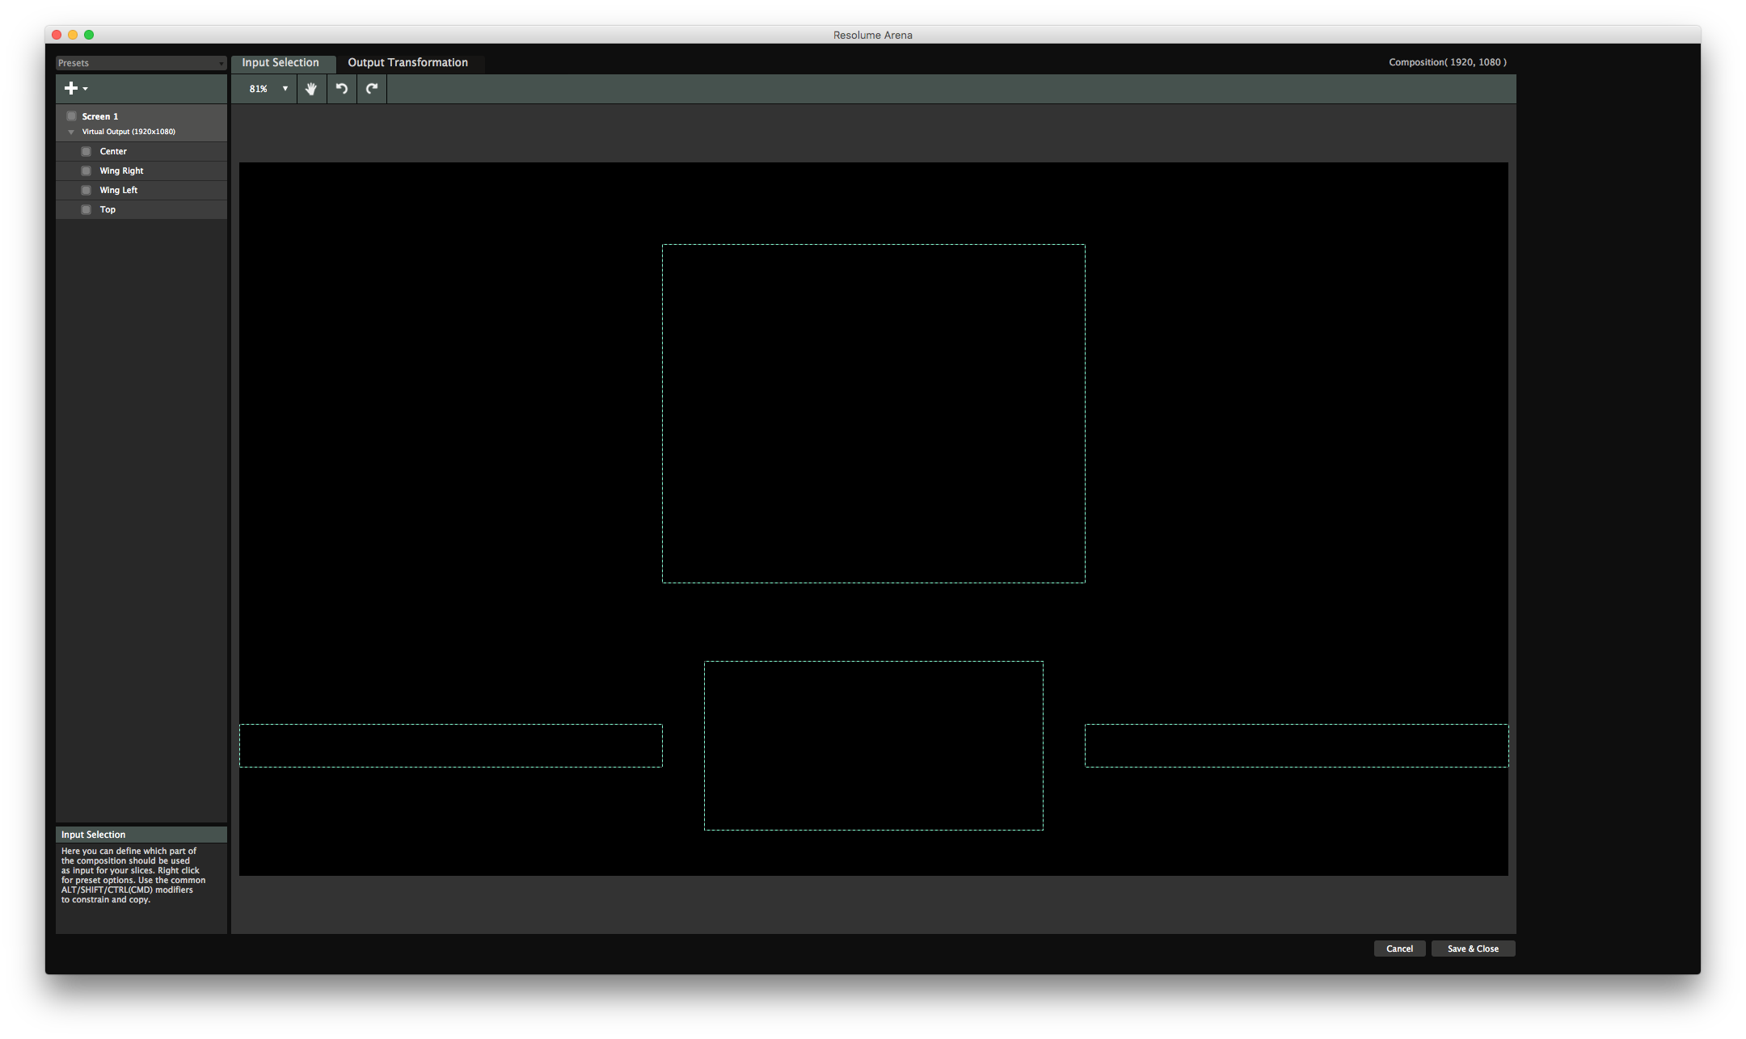
Task: Click the undo arrow icon
Action: [x=342, y=89]
